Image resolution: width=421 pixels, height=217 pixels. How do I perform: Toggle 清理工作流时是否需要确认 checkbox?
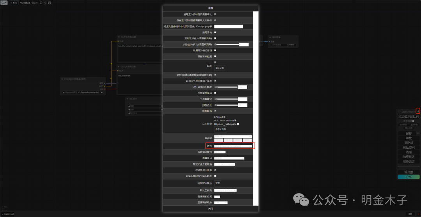pyautogui.click(x=215, y=14)
